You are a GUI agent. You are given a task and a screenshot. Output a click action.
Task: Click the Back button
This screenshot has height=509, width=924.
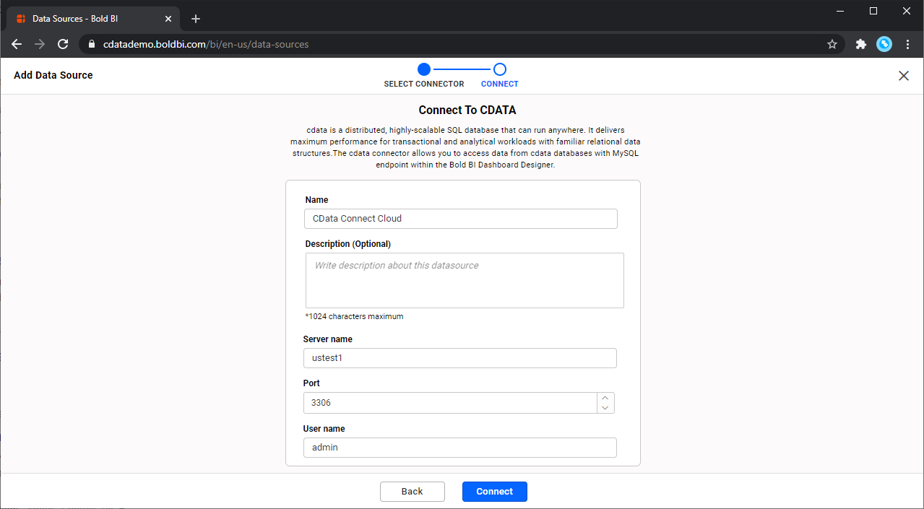(412, 492)
